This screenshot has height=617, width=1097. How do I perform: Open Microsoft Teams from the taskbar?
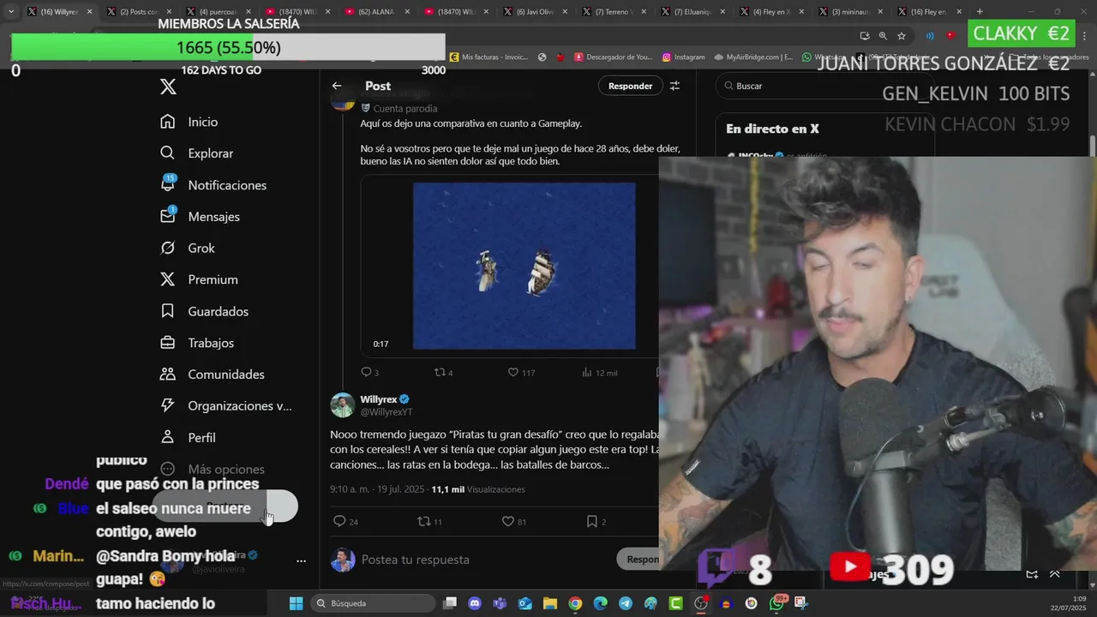coord(500,603)
